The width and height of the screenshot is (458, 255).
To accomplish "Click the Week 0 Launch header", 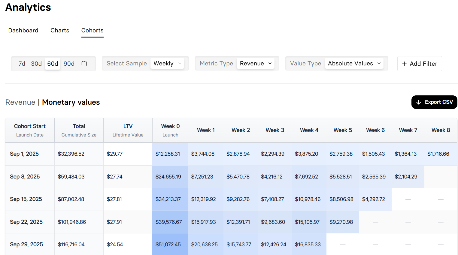I will [170, 130].
